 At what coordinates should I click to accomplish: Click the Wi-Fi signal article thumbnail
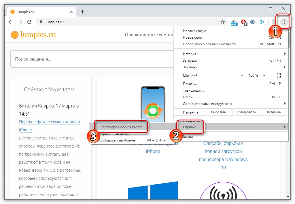(x=223, y=191)
